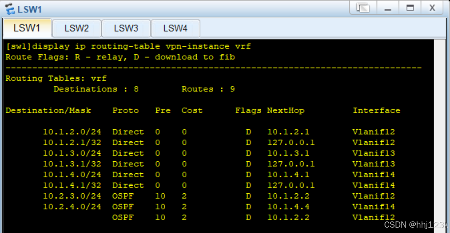Close the LSW1 window
The height and width of the screenshot is (233, 450).
click(x=432, y=8)
